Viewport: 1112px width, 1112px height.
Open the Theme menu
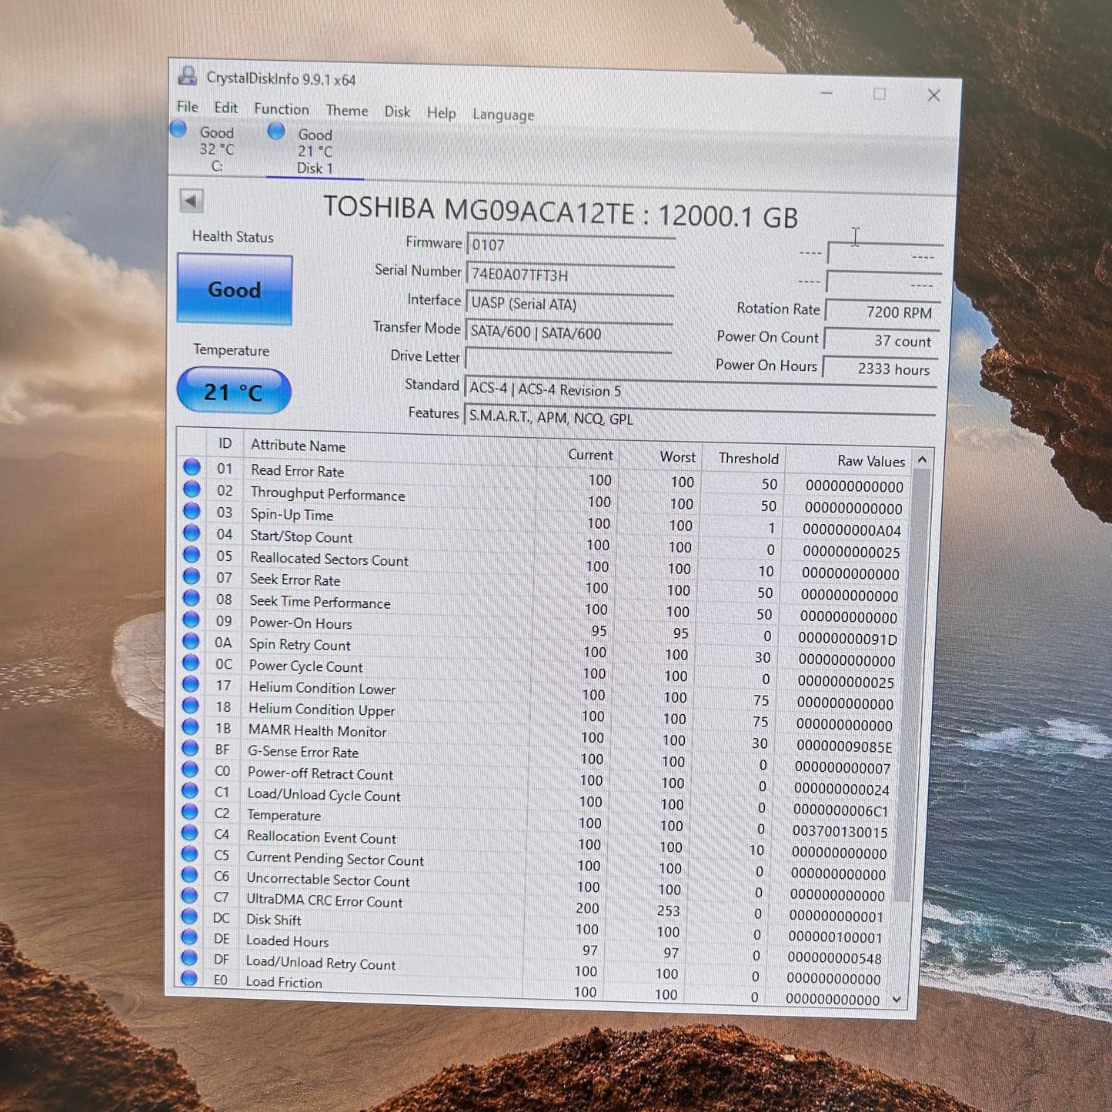[x=346, y=111]
